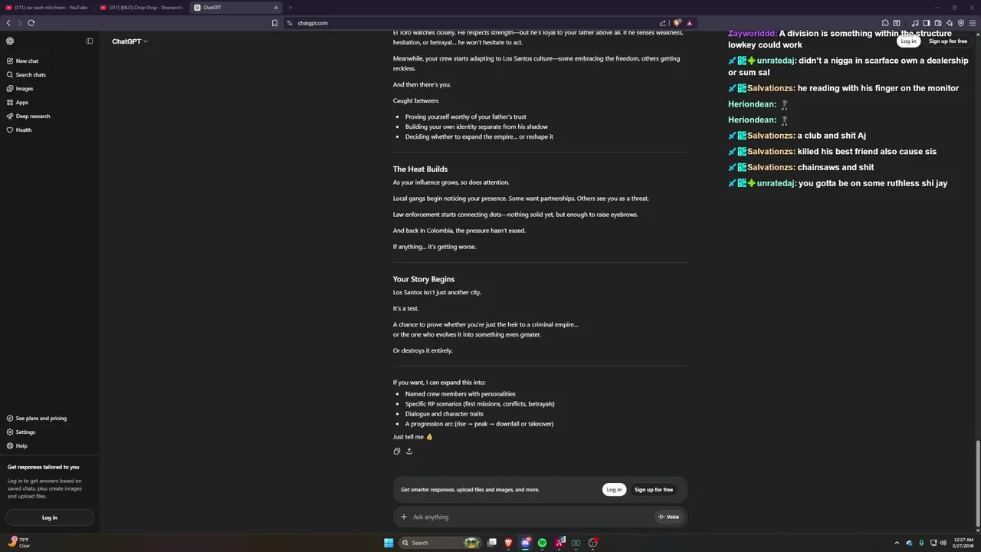Image resolution: width=981 pixels, height=552 pixels.
Task: Click the top-right Log in button
Action: pos(908,41)
